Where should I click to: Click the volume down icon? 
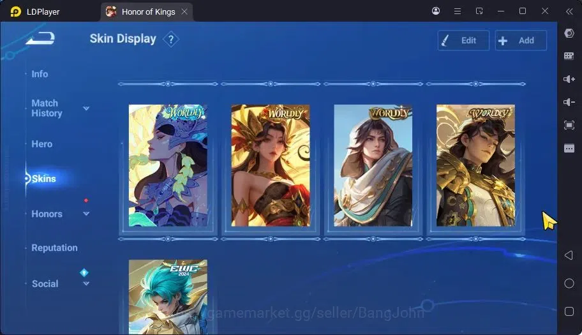tap(569, 102)
